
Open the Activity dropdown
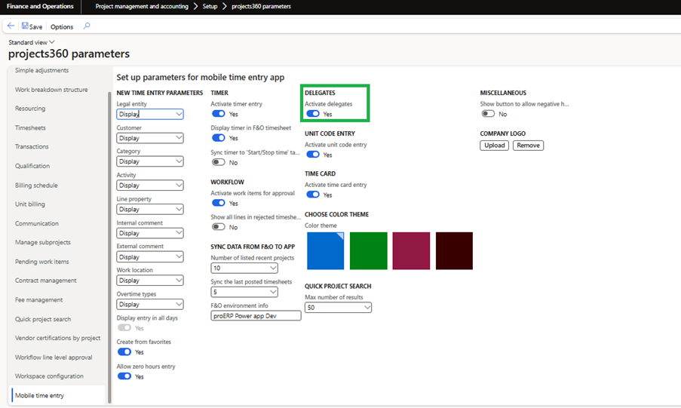tap(150, 186)
